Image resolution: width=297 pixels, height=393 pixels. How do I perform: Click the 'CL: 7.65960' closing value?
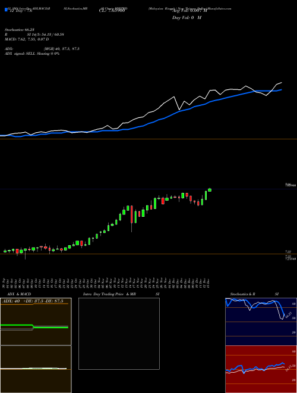[113, 11]
